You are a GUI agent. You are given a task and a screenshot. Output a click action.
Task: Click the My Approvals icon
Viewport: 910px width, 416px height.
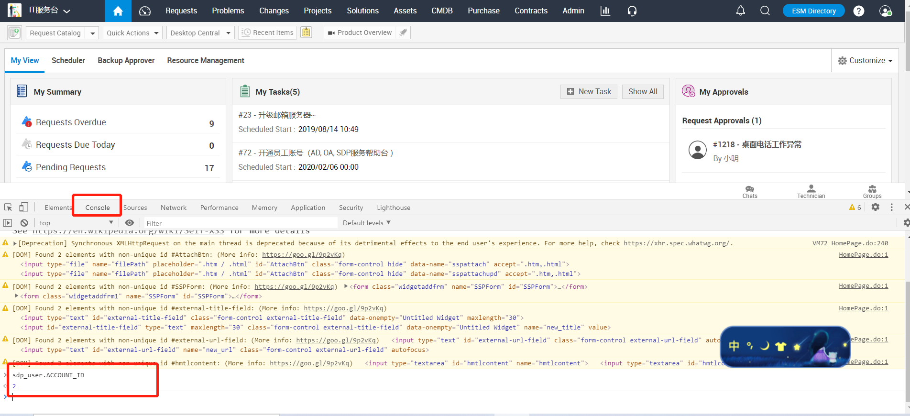[689, 91]
